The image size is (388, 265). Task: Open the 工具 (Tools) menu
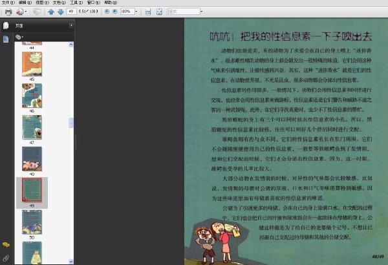[76, 3]
